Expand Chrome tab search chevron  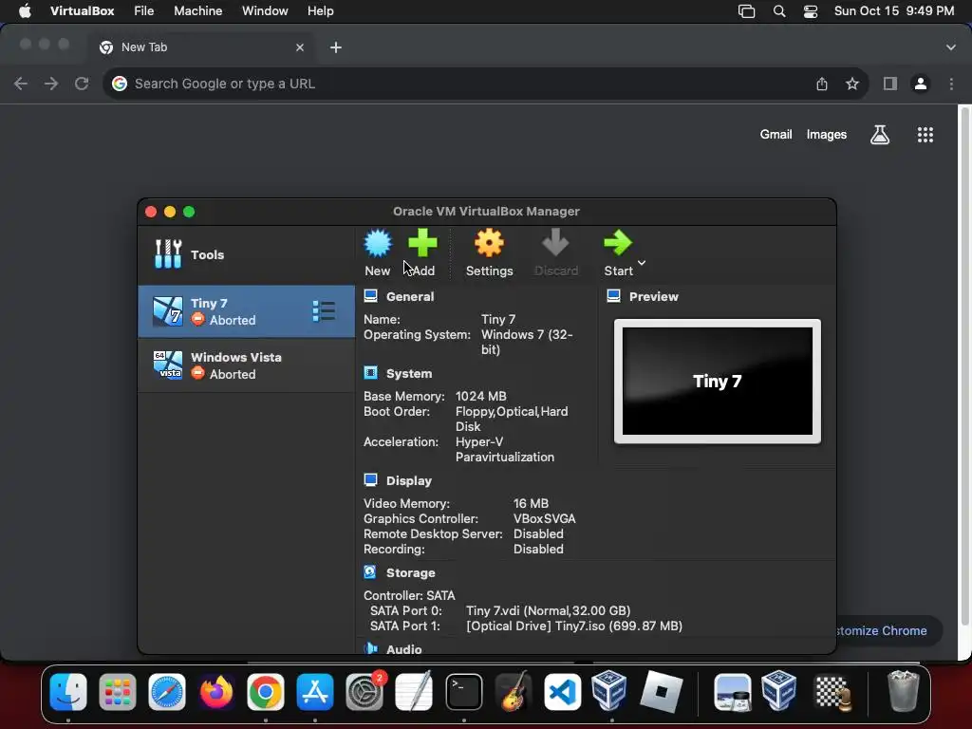[951, 47]
